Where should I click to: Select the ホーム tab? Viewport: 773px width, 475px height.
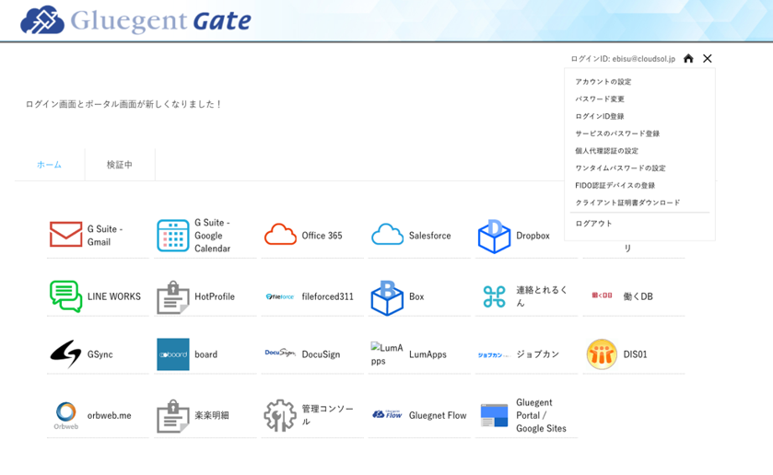[x=49, y=165]
